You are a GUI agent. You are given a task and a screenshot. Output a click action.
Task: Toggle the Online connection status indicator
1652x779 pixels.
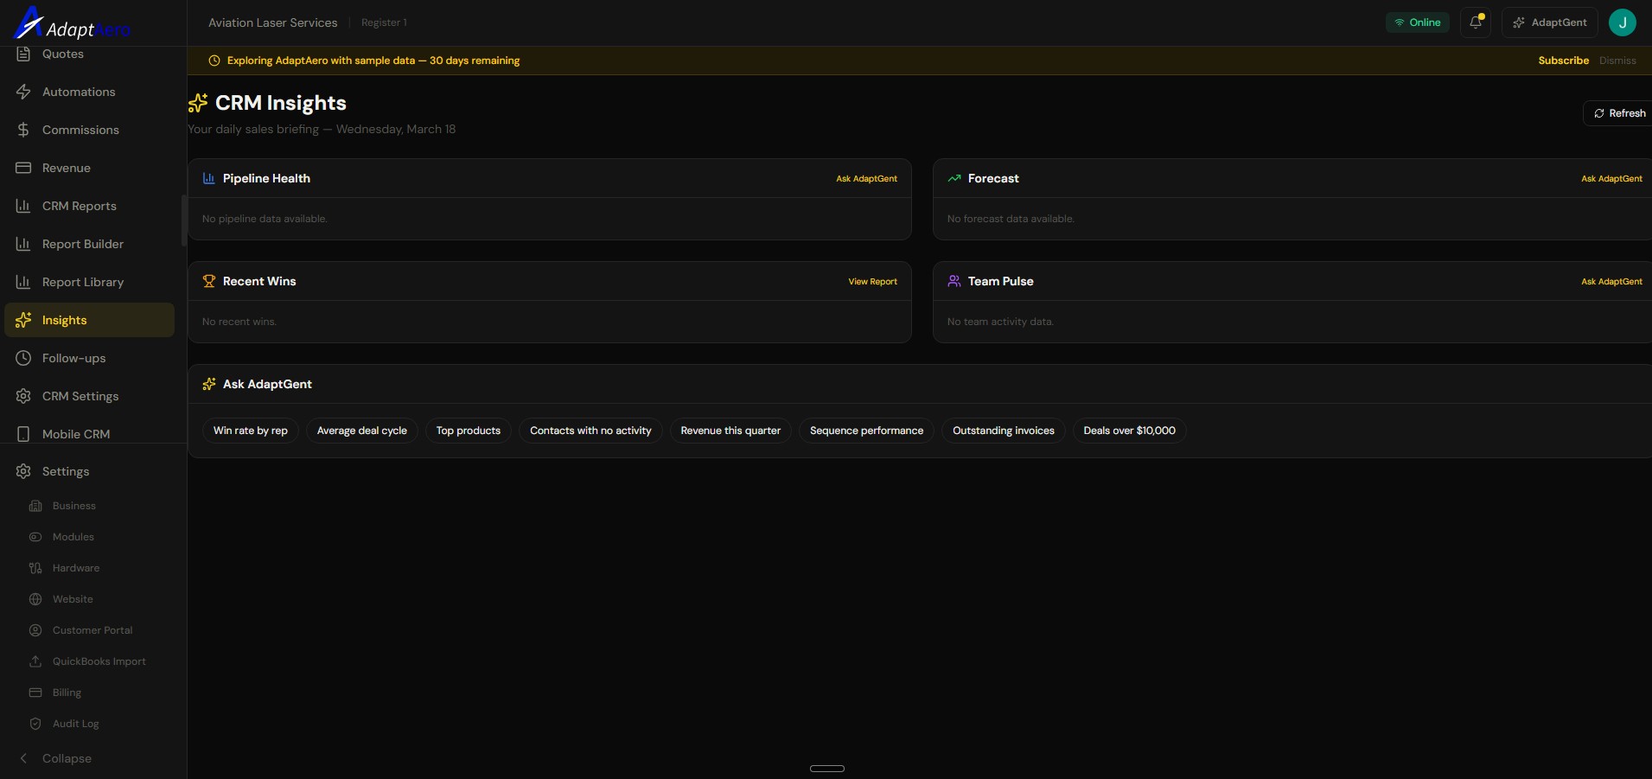(x=1416, y=22)
